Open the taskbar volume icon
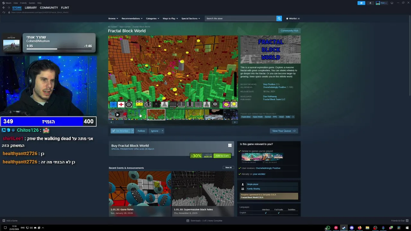 [31, 228]
